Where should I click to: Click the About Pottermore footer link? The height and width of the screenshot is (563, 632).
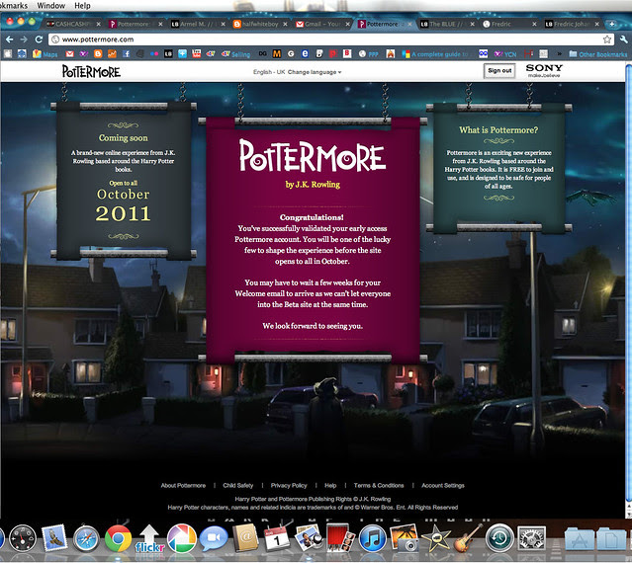click(183, 485)
